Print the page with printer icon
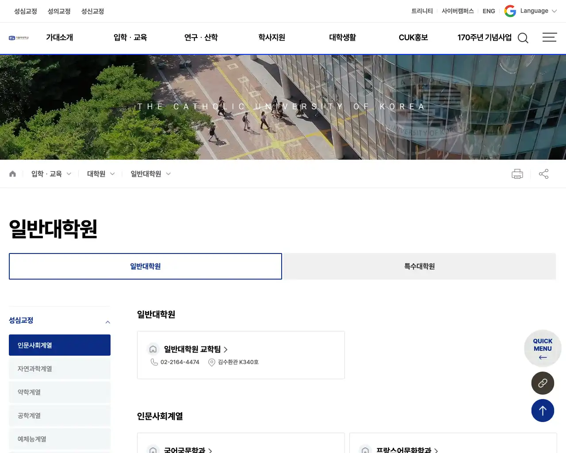Image resolution: width=566 pixels, height=453 pixels. coord(517,174)
